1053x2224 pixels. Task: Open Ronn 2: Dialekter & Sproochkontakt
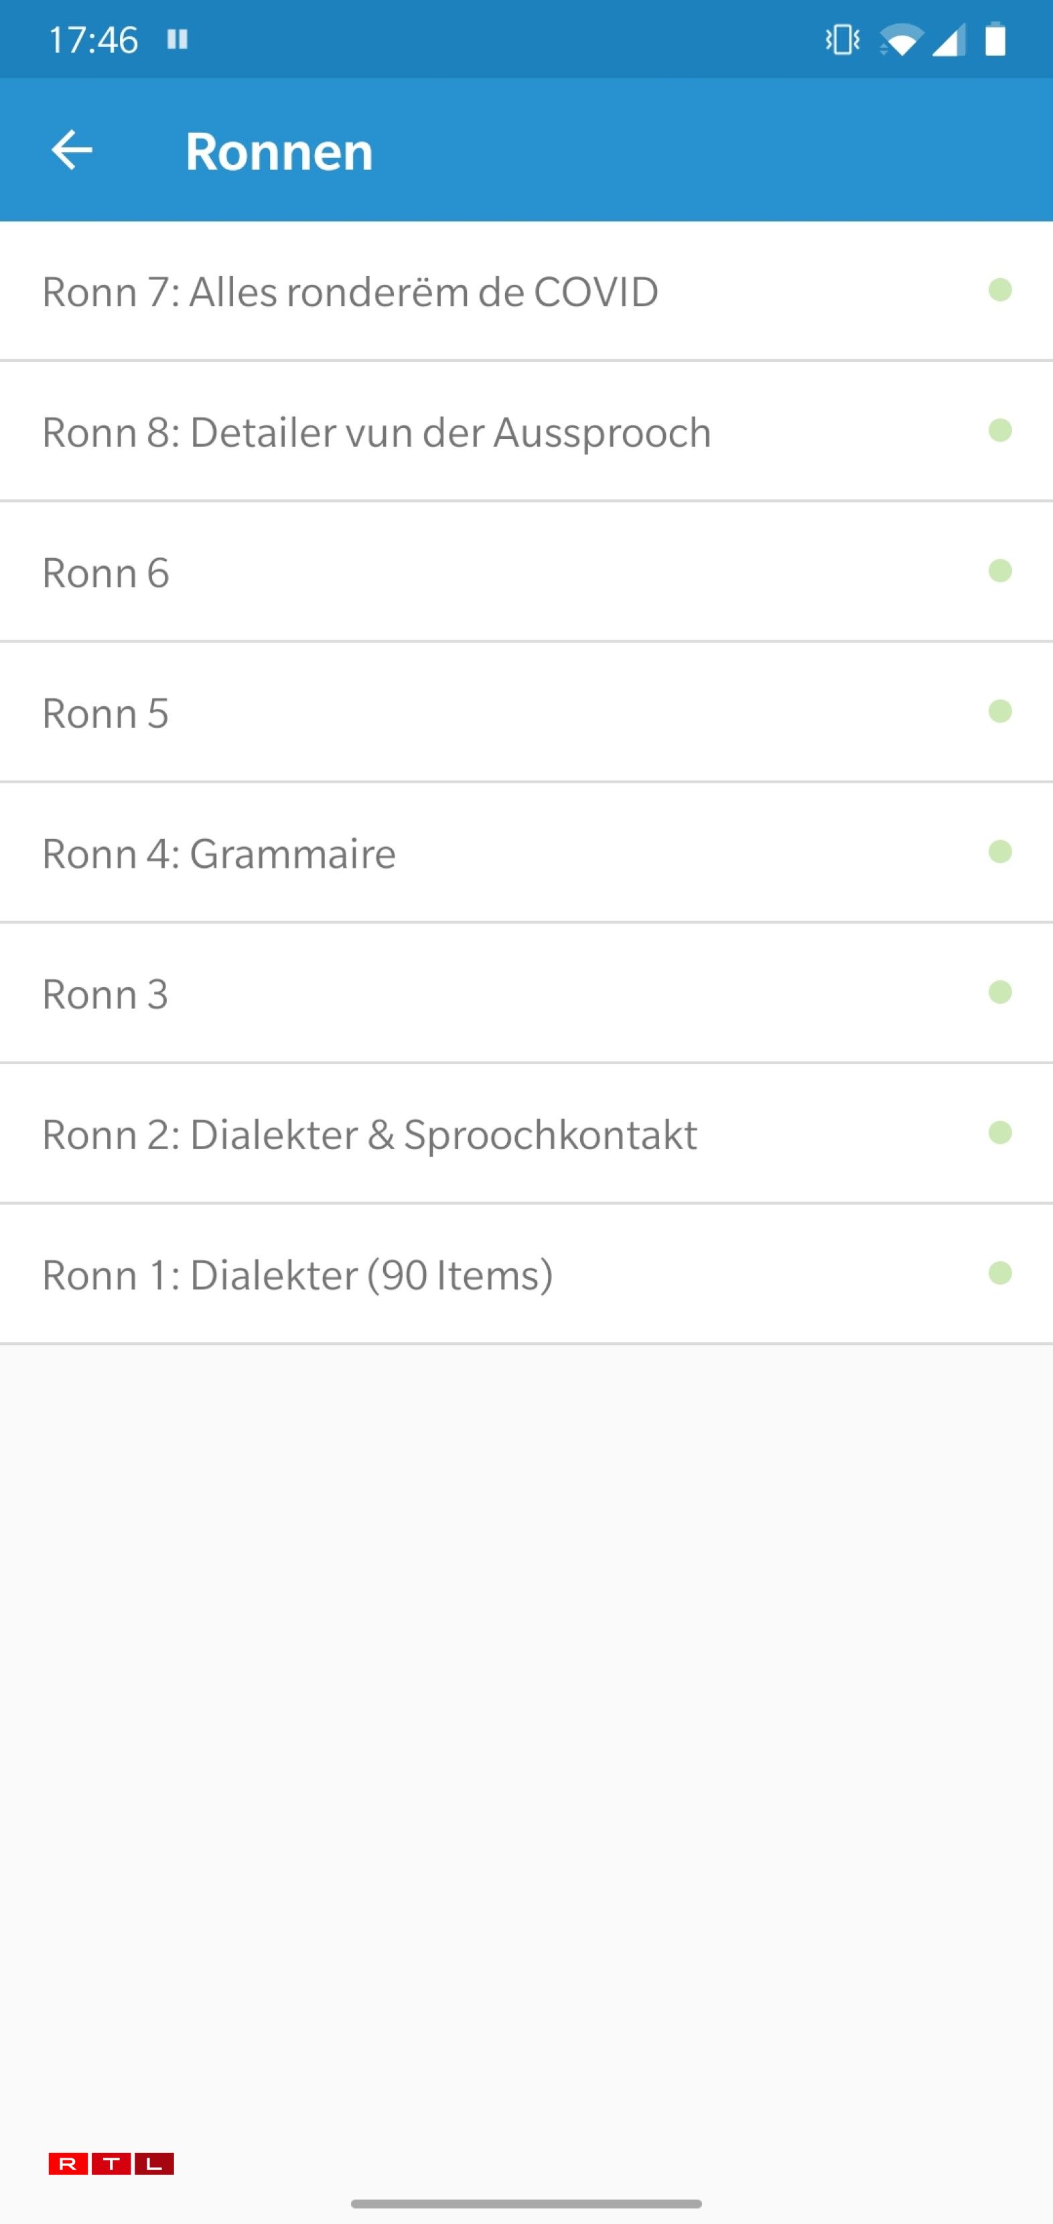point(369,1134)
